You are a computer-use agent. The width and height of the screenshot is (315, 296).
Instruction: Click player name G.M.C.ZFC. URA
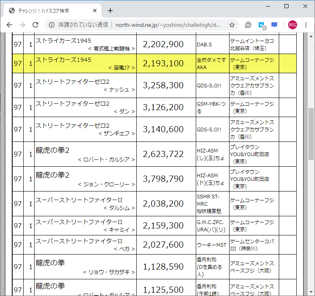pyautogui.click(x=211, y=226)
